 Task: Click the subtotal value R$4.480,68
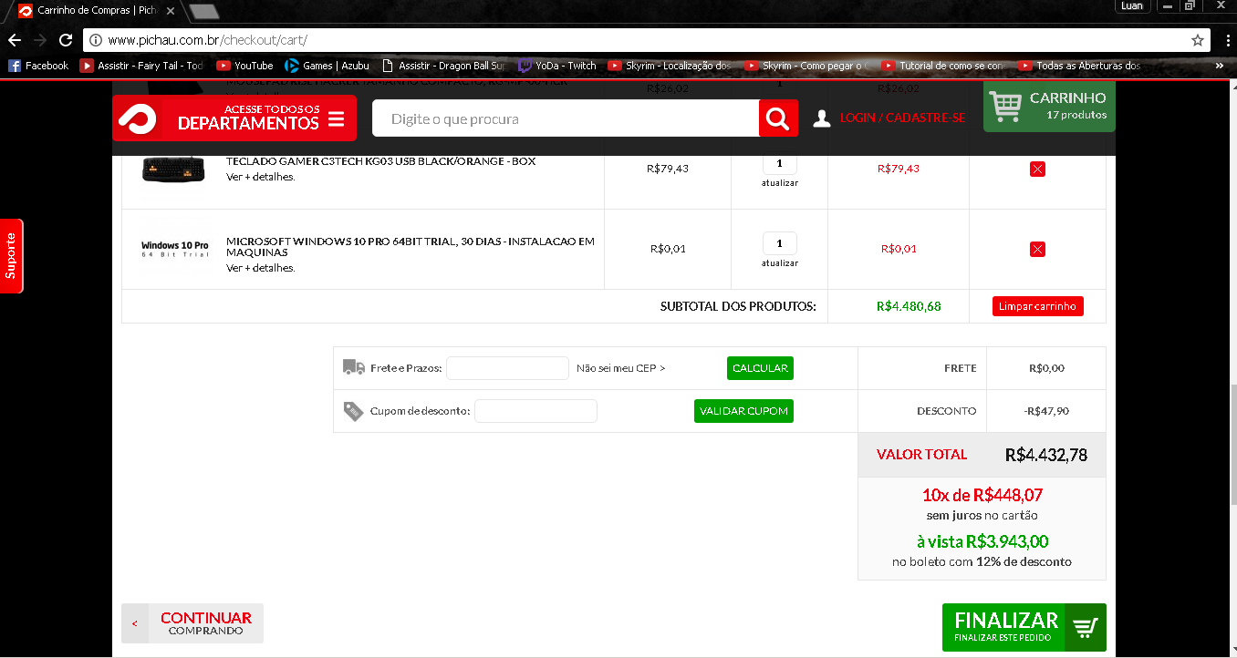[x=909, y=306]
